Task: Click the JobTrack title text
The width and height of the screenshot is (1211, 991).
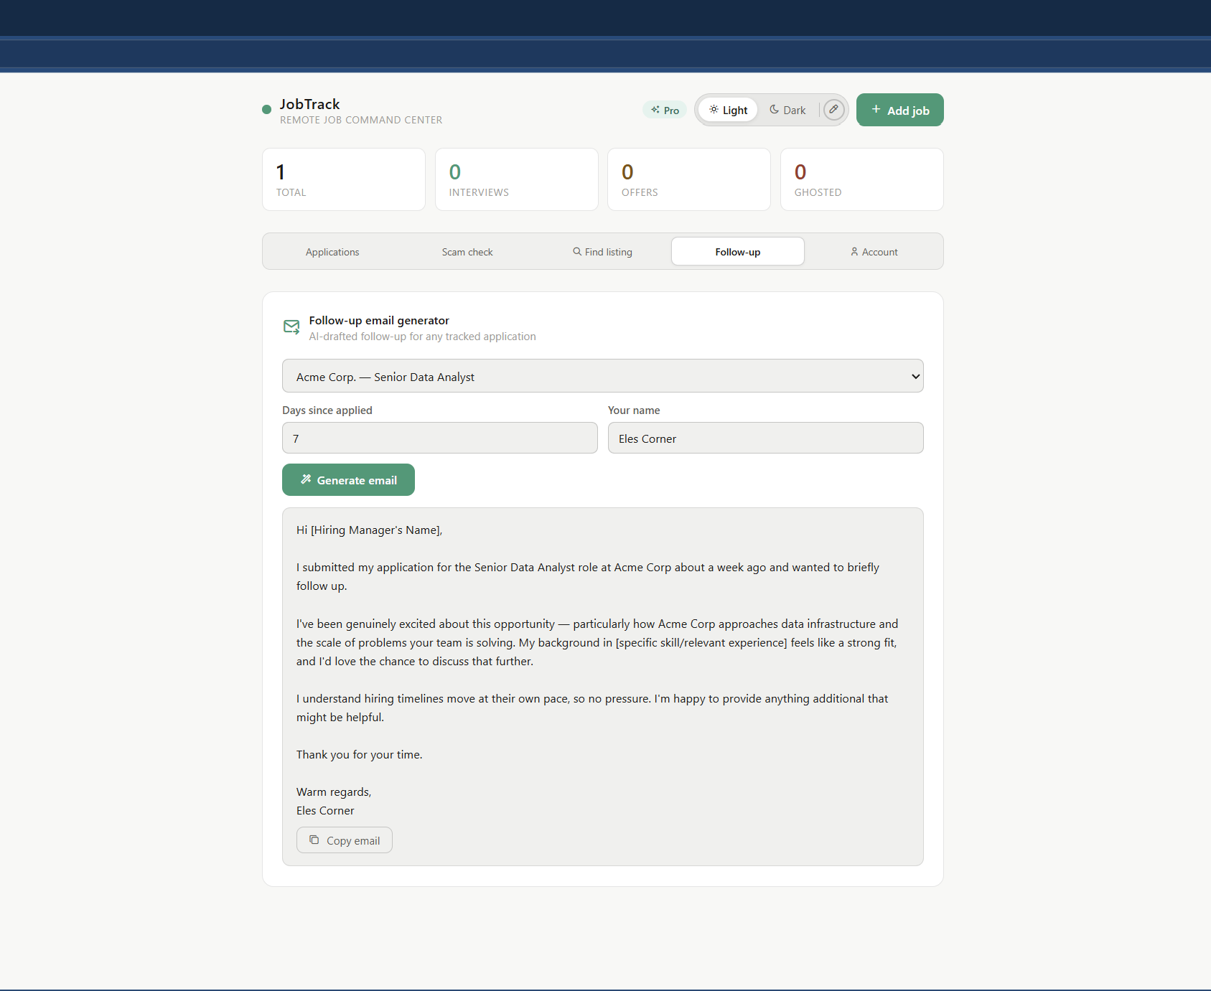Action: tap(309, 104)
